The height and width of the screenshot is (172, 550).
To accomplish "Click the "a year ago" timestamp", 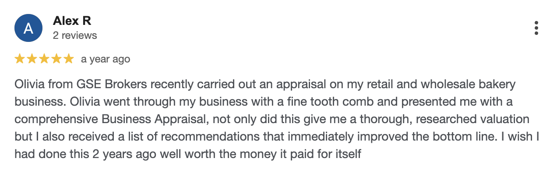I will click(x=106, y=59).
